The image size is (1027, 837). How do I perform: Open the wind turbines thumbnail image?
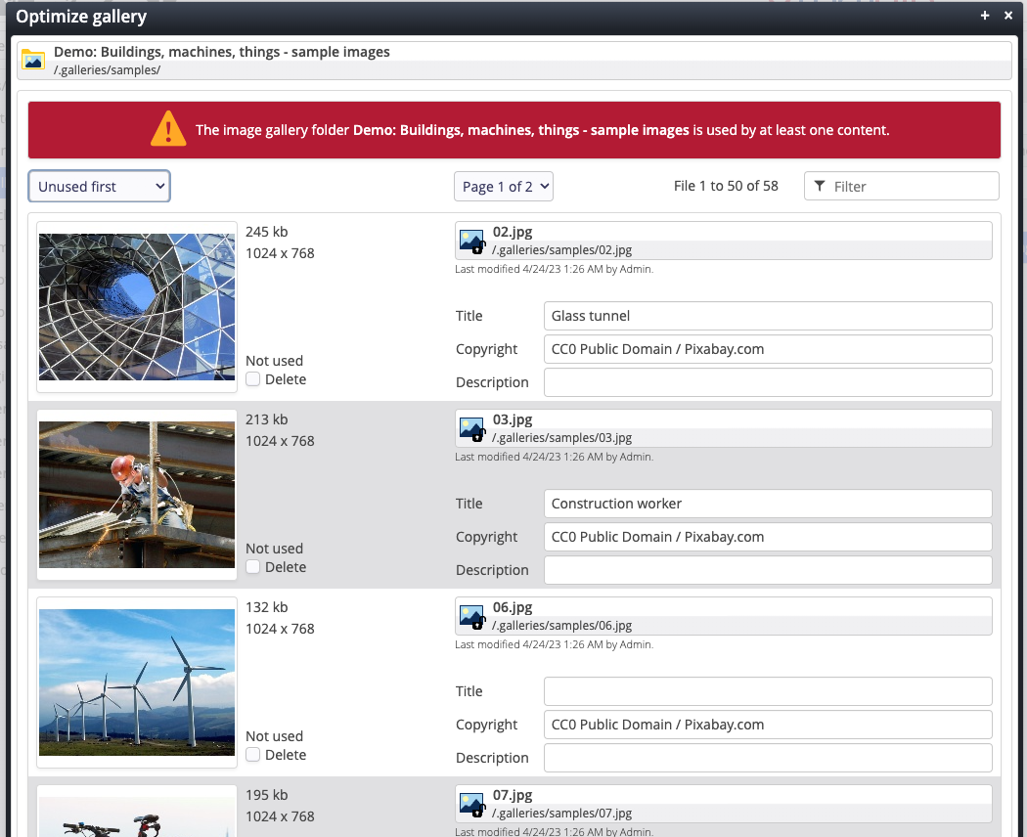(x=137, y=683)
